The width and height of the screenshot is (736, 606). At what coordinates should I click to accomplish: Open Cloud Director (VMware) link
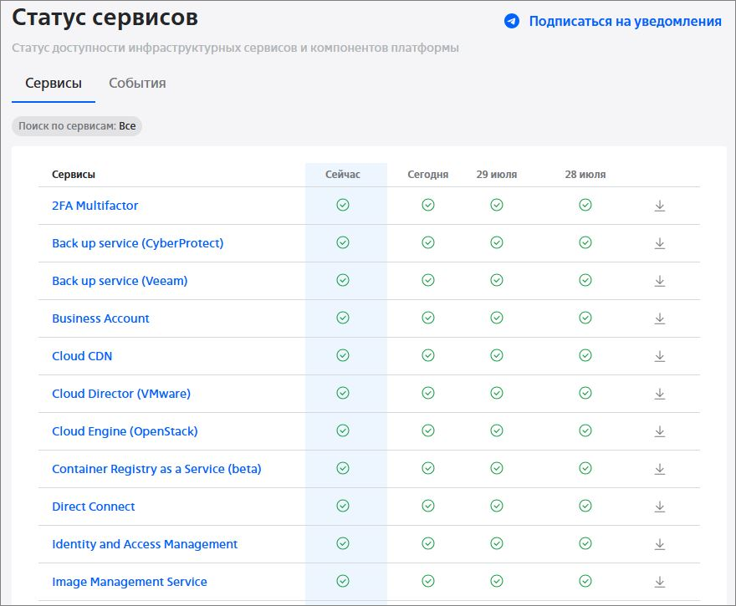[x=121, y=394]
